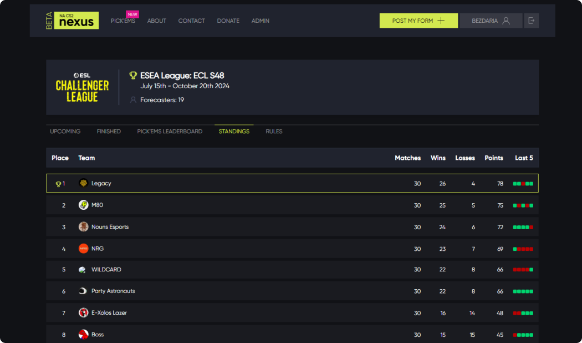Viewport: 582px width, 343px height.
Task: Click the M80 team logo
Action: click(84, 205)
